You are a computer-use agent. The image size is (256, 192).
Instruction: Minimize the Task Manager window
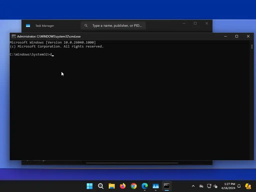184,23
